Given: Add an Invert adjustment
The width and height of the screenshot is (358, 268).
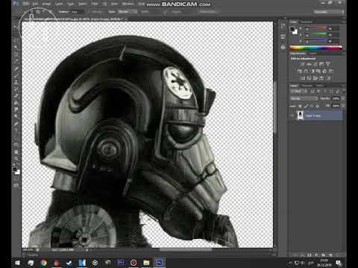Looking at the screenshot, I should click(303, 78).
